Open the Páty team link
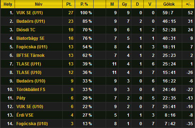This screenshot has width=195, height=128. (21, 98)
